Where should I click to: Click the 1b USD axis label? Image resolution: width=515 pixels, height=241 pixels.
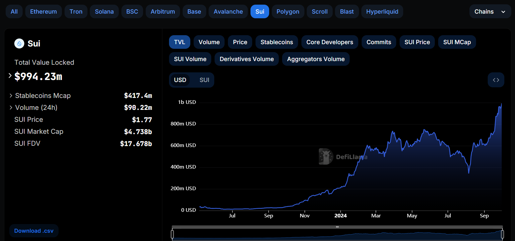pyautogui.click(x=187, y=102)
